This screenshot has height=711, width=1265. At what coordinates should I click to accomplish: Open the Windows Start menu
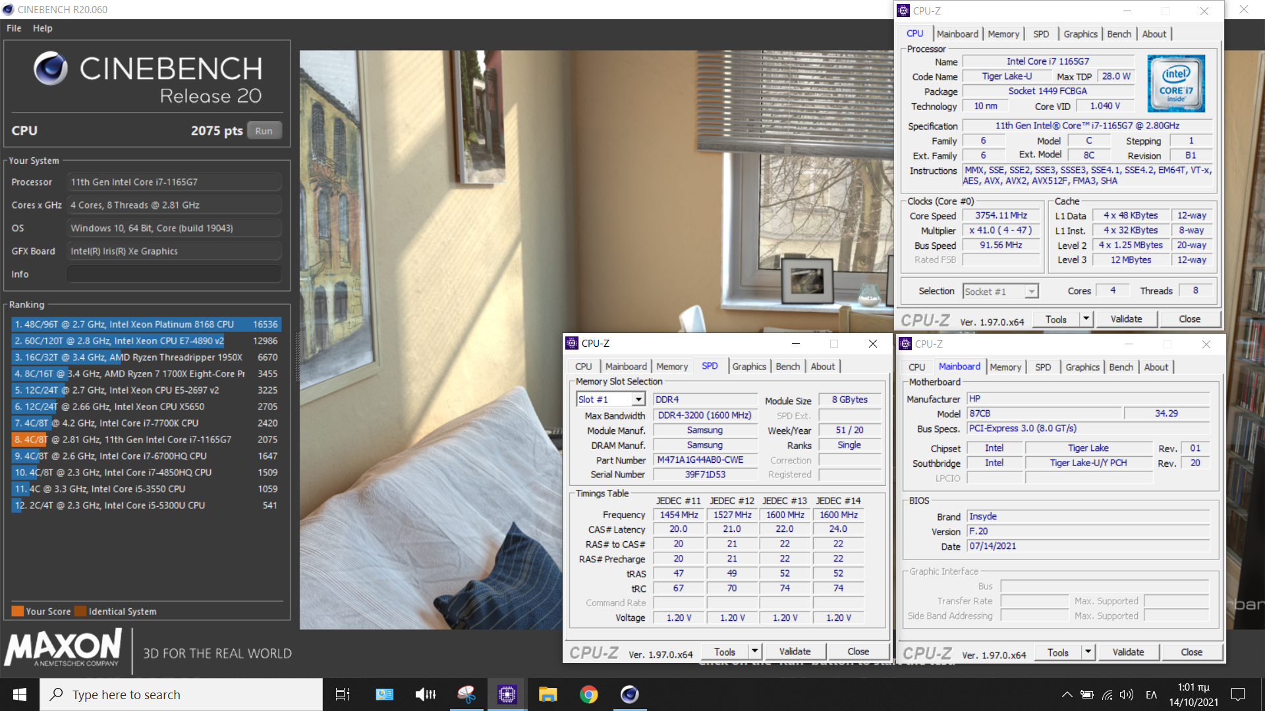(19, 695)
